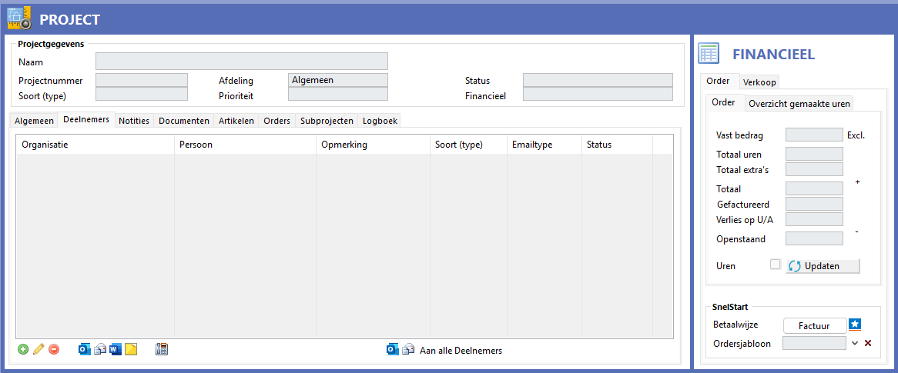Open the Prioriteit field
Image resolution: width=898 pixels, height=373 pixels.
pos(338,94)
